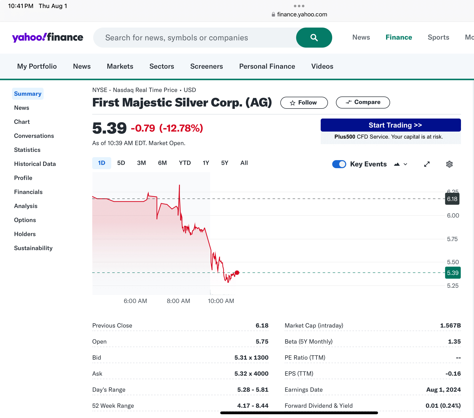Open Historical Data in sidebar

(x=35, y=164)
